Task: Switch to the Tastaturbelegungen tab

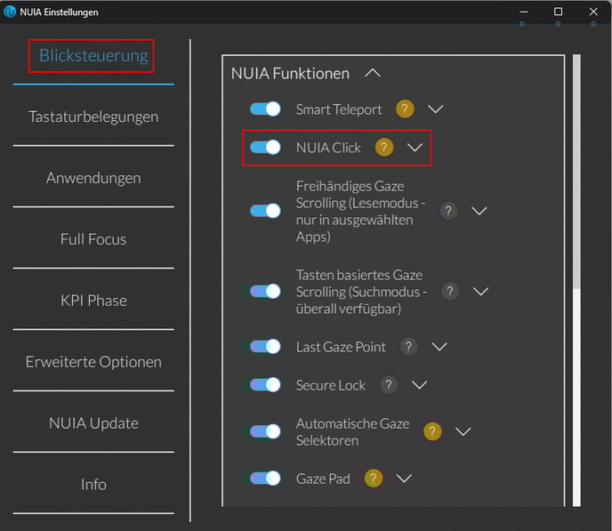Action: tap(93, 117)
